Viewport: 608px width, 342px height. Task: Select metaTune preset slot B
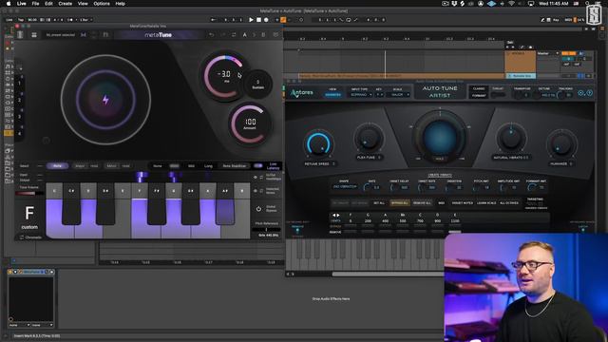[263, 35]
